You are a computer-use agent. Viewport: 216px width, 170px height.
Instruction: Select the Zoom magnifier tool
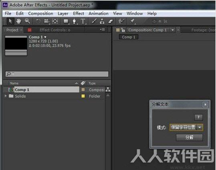(x=27, y=21)
